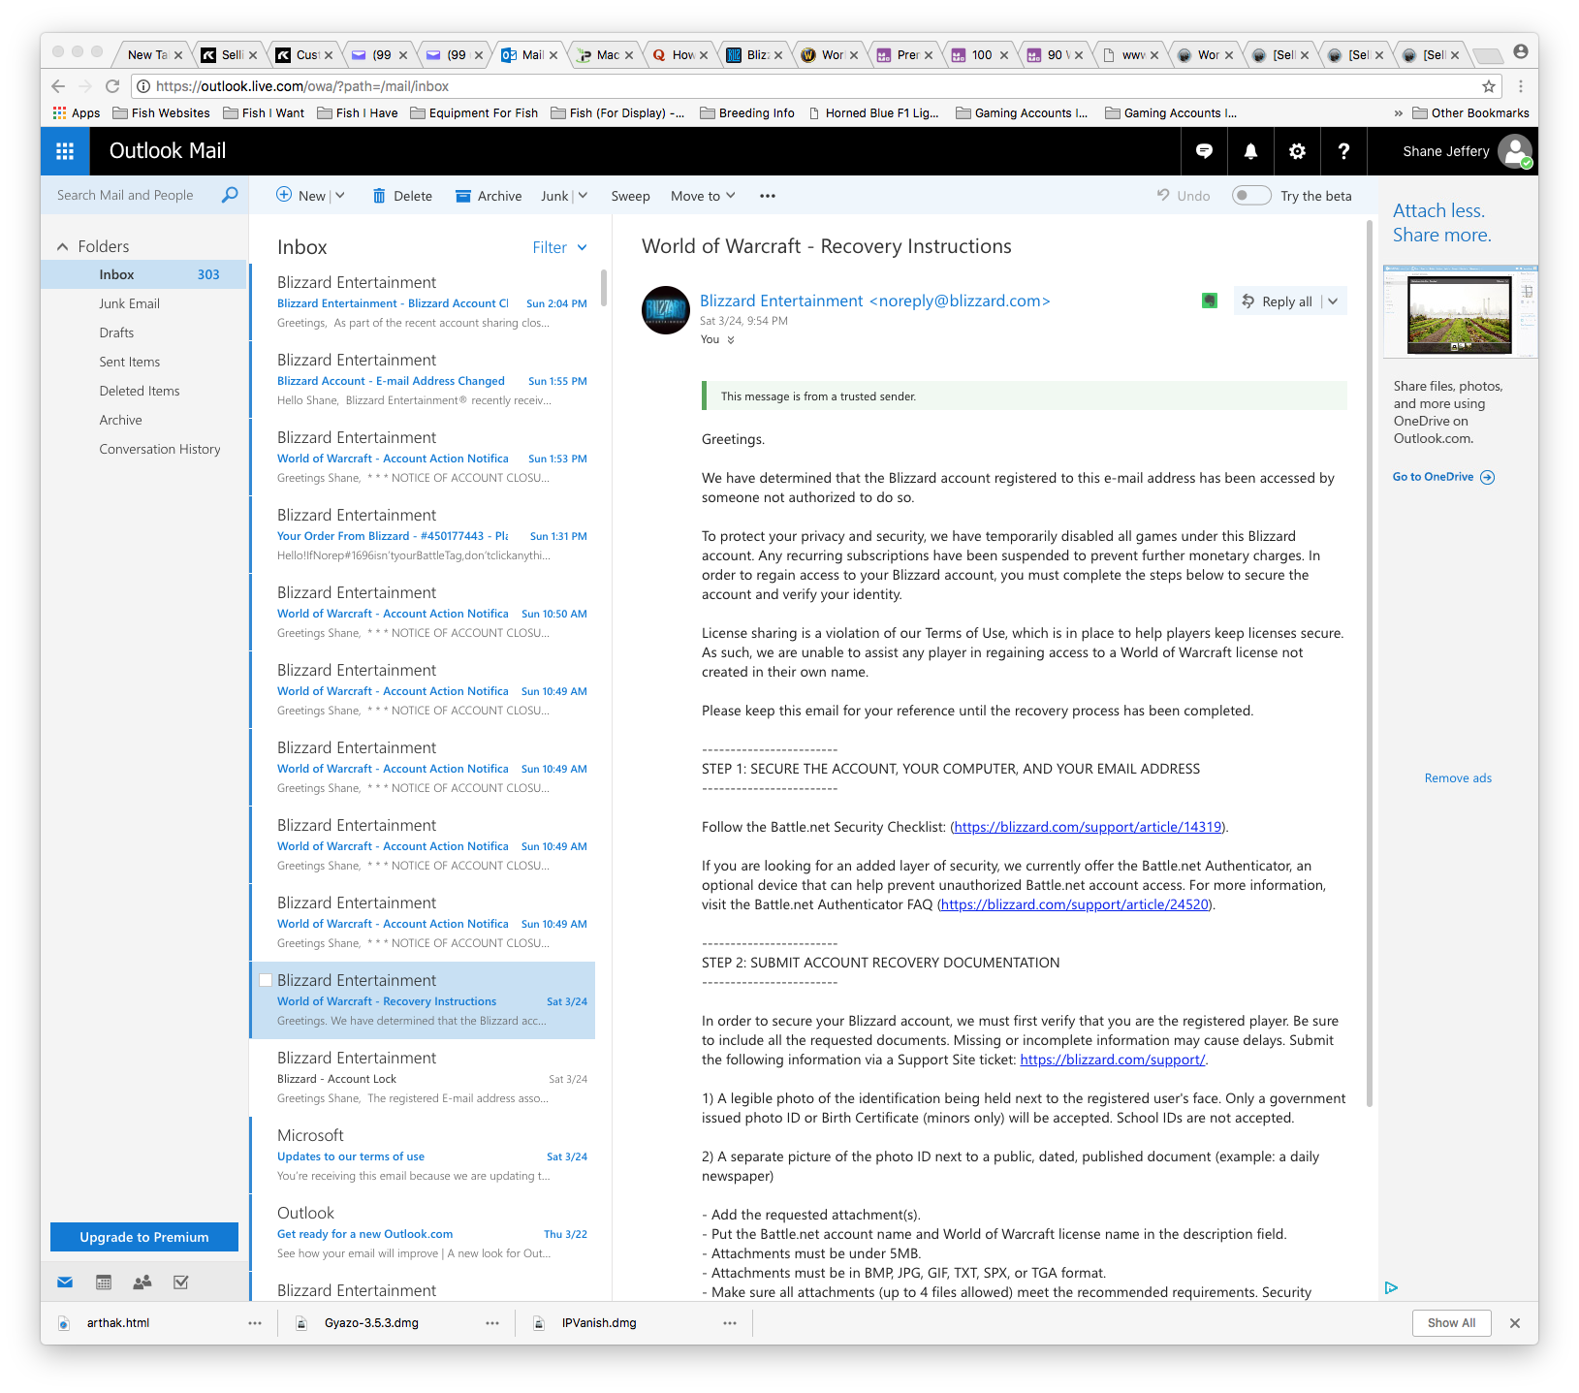Close the downloads bar

(1515, 1323)
